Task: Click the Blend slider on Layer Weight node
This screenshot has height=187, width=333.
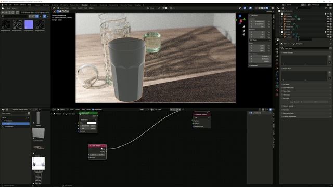Action: (97, 155)
